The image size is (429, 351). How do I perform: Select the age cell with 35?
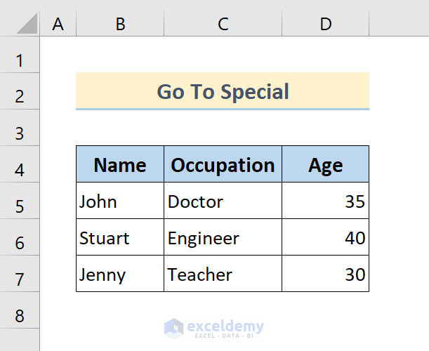point(326,201)
